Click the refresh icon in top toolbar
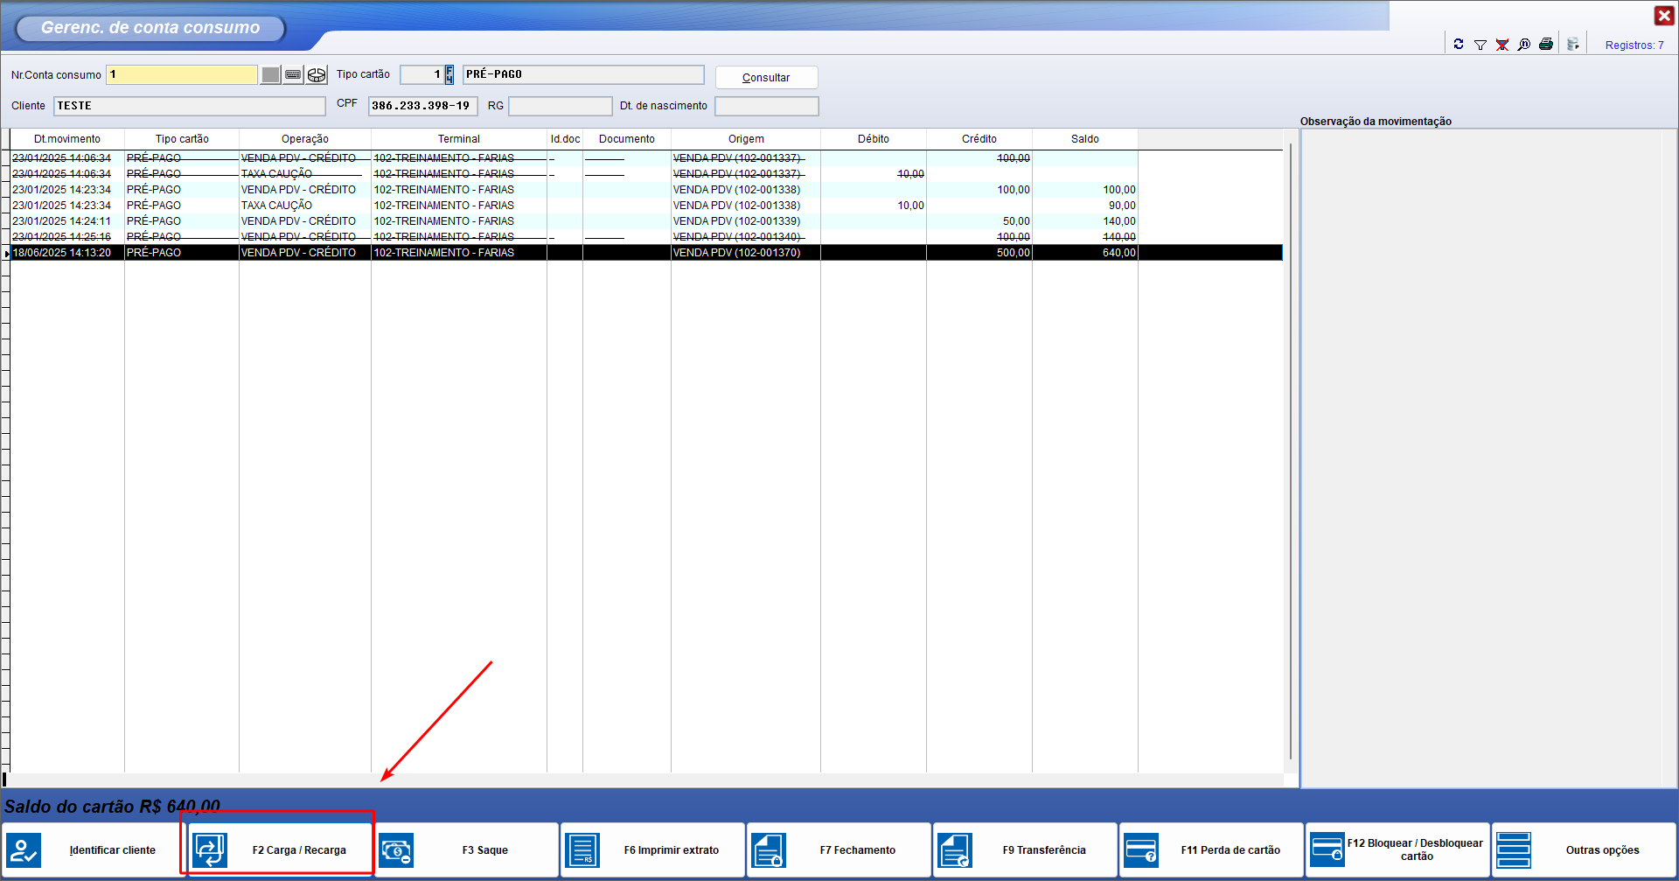The height and width of the screenshot is (881, 1679). [1459, 45]
